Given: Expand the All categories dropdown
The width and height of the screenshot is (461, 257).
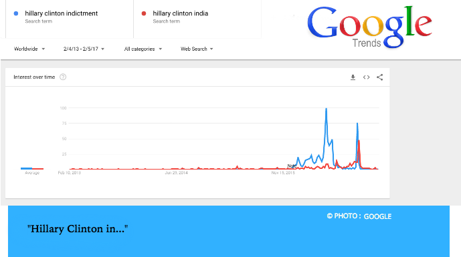Looking at the screenshot, I should point(143,49).
